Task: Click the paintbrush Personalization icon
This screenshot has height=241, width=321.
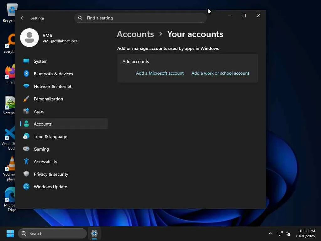Action: [26, 99]
